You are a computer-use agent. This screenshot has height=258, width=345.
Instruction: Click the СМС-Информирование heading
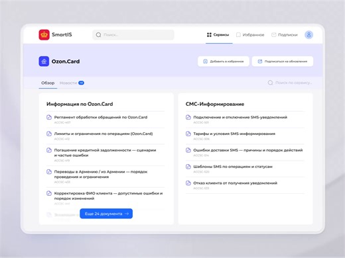(x=215, y=104)
